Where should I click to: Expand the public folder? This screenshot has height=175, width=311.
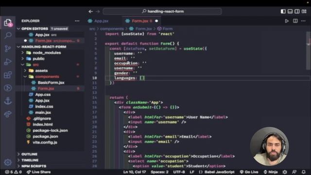click(38, 59)
